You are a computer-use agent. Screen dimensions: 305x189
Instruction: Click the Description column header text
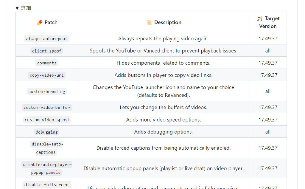[168, 22]
